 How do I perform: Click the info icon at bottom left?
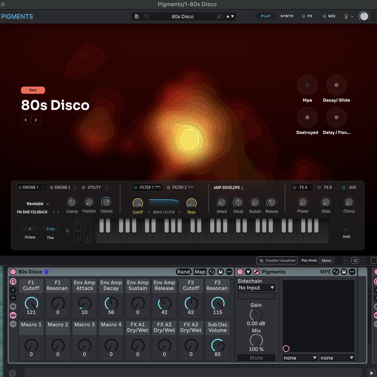13,373
